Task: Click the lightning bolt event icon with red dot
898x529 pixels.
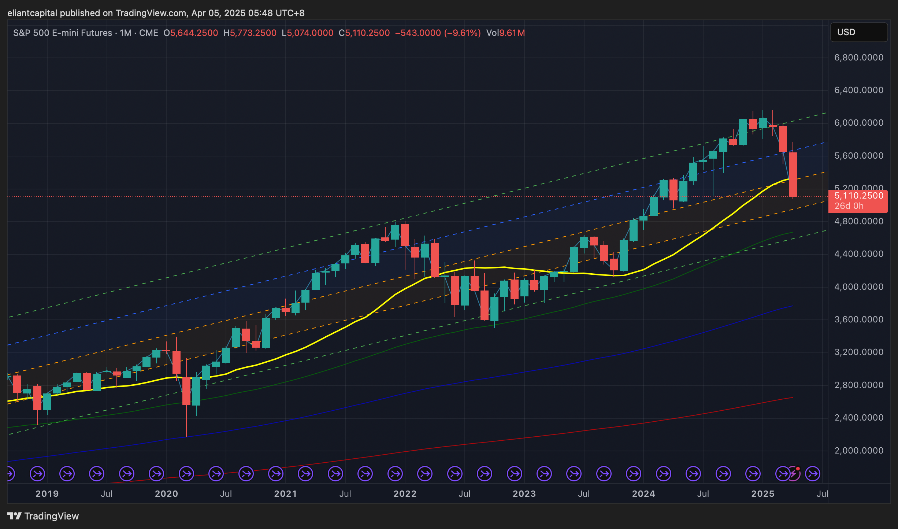Action: [793, 474]
